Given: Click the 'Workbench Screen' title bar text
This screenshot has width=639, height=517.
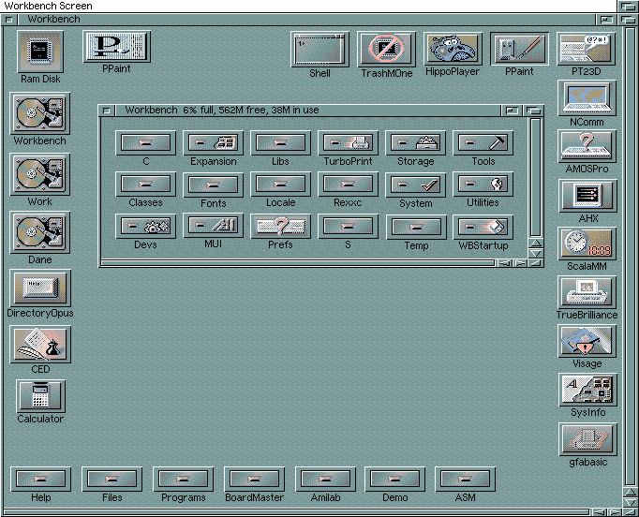Looking at the screenshot, I should (48, 6).
